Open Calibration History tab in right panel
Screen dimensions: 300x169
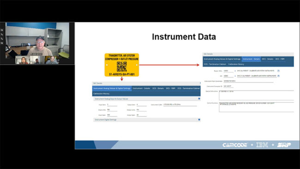[236, 64]
